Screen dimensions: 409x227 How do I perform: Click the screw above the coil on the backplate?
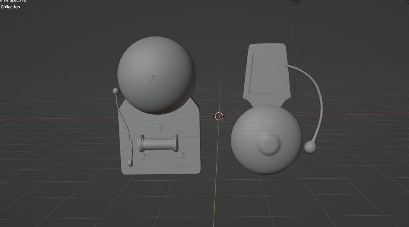pyautogui.click(x=159, y=127)
